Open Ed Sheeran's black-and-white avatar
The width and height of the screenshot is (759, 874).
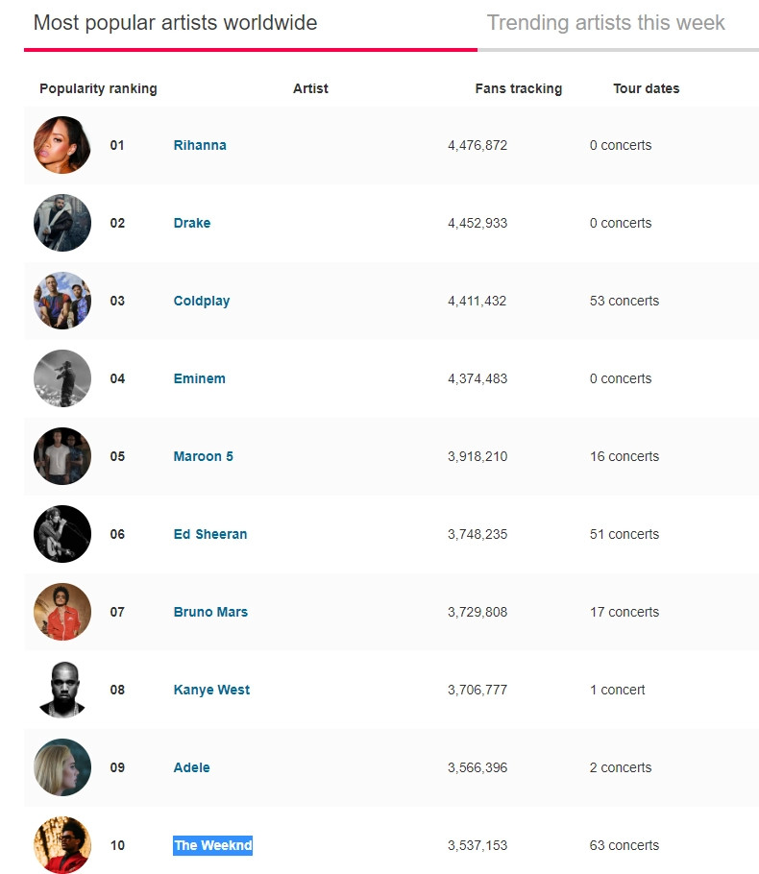click(x=62, y=534)
